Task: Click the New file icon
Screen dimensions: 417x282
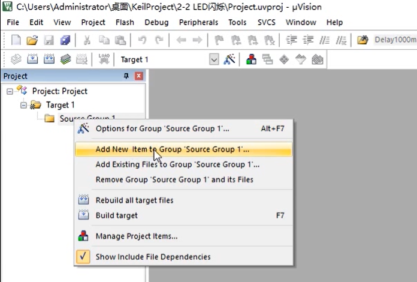Action: [16, 40]
